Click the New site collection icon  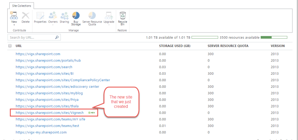point(14,15)
